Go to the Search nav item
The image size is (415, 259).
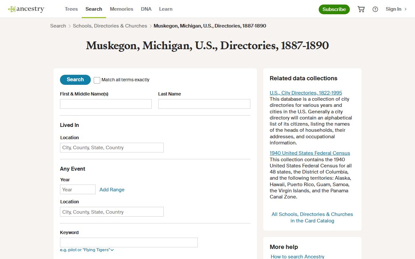pyautogui.click(x=94, y=9)
